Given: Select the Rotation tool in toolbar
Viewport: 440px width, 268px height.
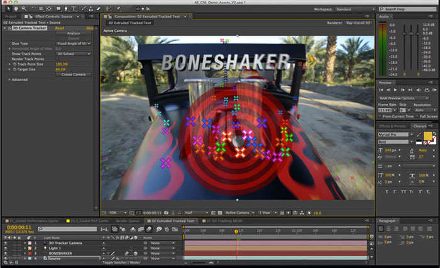Looking at the screenshot, I should (33, 9).
